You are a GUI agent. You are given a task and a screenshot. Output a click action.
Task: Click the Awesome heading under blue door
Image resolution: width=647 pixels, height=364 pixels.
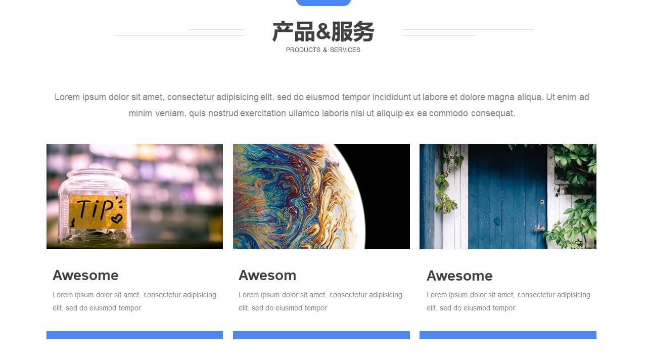pyautogui.click(x=459, y=276)
